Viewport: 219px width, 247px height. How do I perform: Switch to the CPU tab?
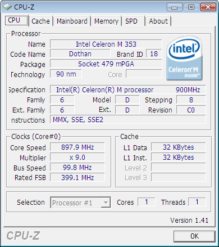(16, 20)
